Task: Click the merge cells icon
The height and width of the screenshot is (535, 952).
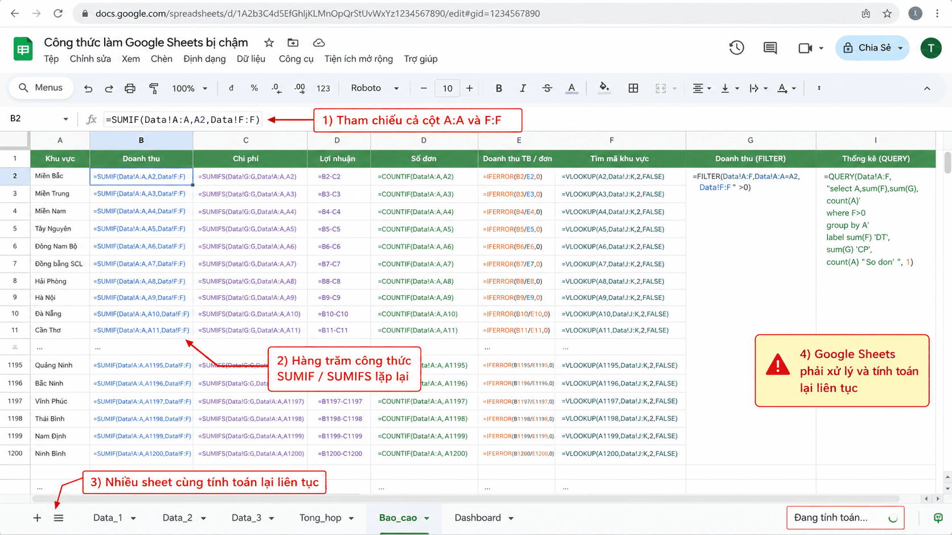Action: (x=660, y=88)
